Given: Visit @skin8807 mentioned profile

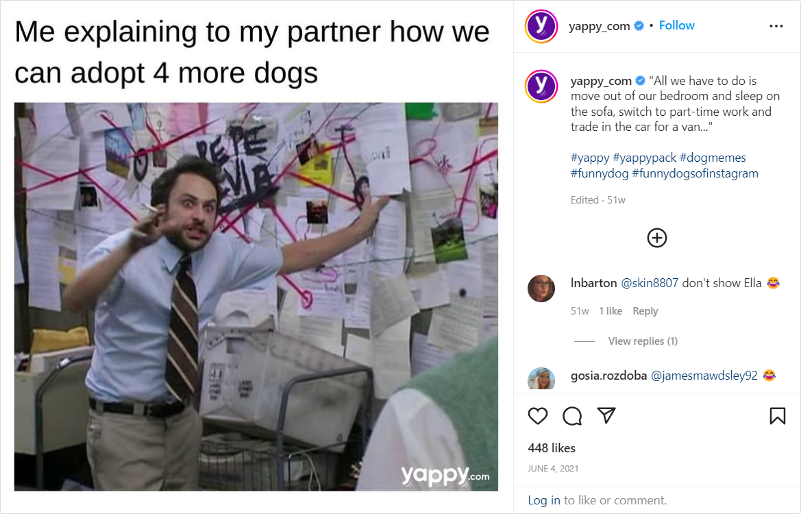Looking at the screenshot, I should 650,283.
